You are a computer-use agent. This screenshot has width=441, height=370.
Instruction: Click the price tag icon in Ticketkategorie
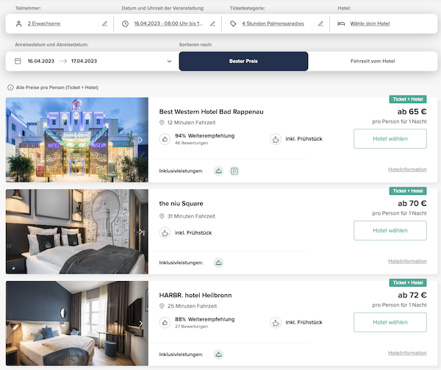click(233, 24)
